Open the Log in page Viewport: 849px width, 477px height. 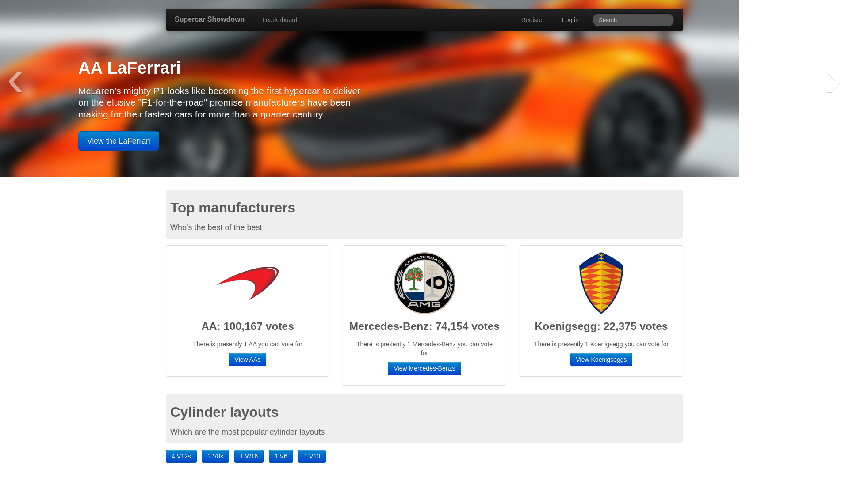pyautogui.click(x=570, y=20)
